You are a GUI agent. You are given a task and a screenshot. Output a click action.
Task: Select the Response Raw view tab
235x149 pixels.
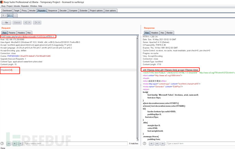coord(147,33)
